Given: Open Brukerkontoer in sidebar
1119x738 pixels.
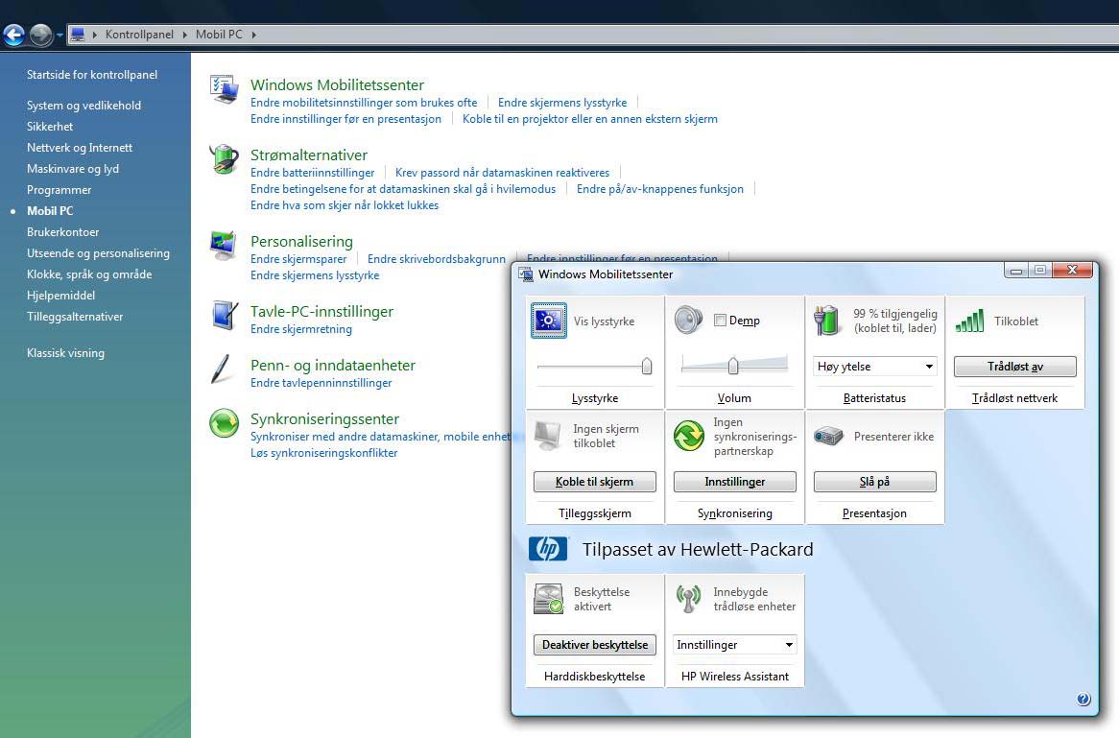Looking at the screenshot, I should coord(62,232).
